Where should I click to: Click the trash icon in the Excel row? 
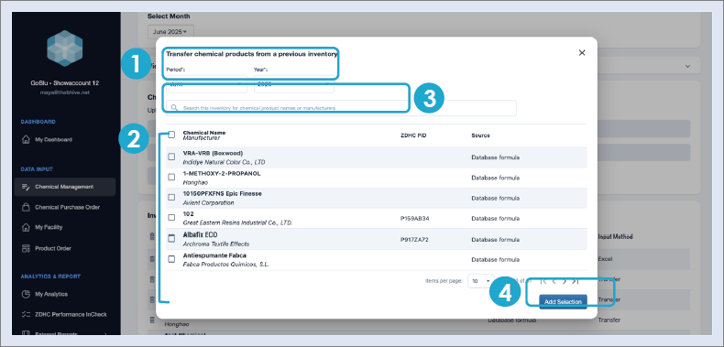tap(151, 259)
